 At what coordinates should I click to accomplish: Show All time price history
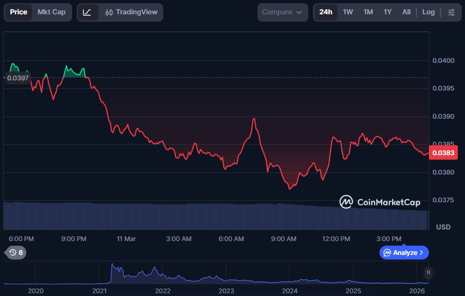(406, 12)
